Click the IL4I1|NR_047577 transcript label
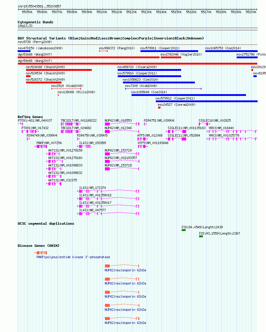Viewport: 266px width, 332px height. pyautogui.click(x=93, y=210)
